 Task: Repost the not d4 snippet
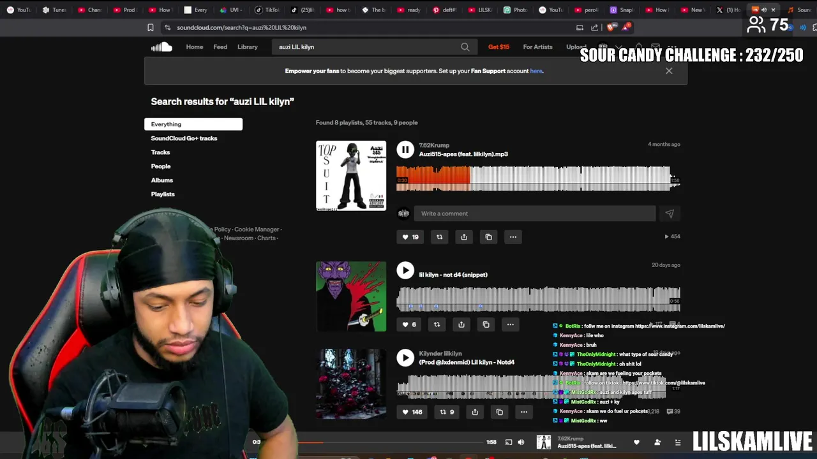pos(437,324)
